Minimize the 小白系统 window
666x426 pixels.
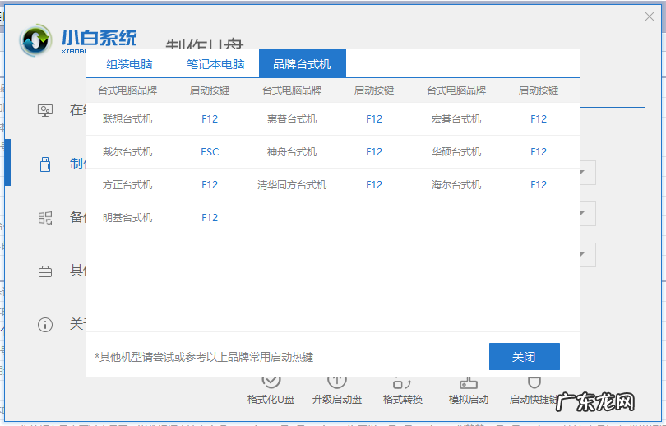(x=625, y=16)
